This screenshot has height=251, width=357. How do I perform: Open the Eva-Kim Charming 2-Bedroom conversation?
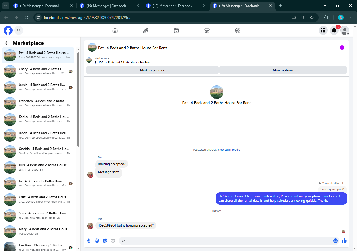tap(38, 246)
